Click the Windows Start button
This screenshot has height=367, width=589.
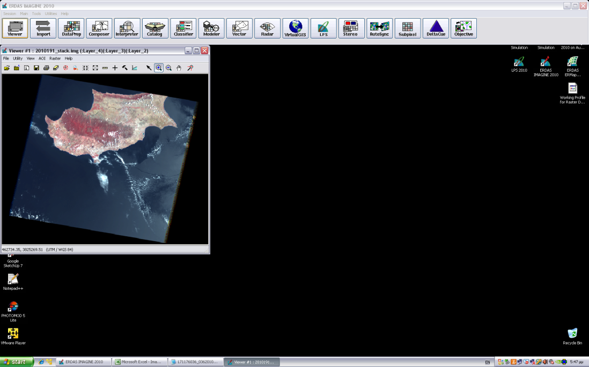coord(17,362)
